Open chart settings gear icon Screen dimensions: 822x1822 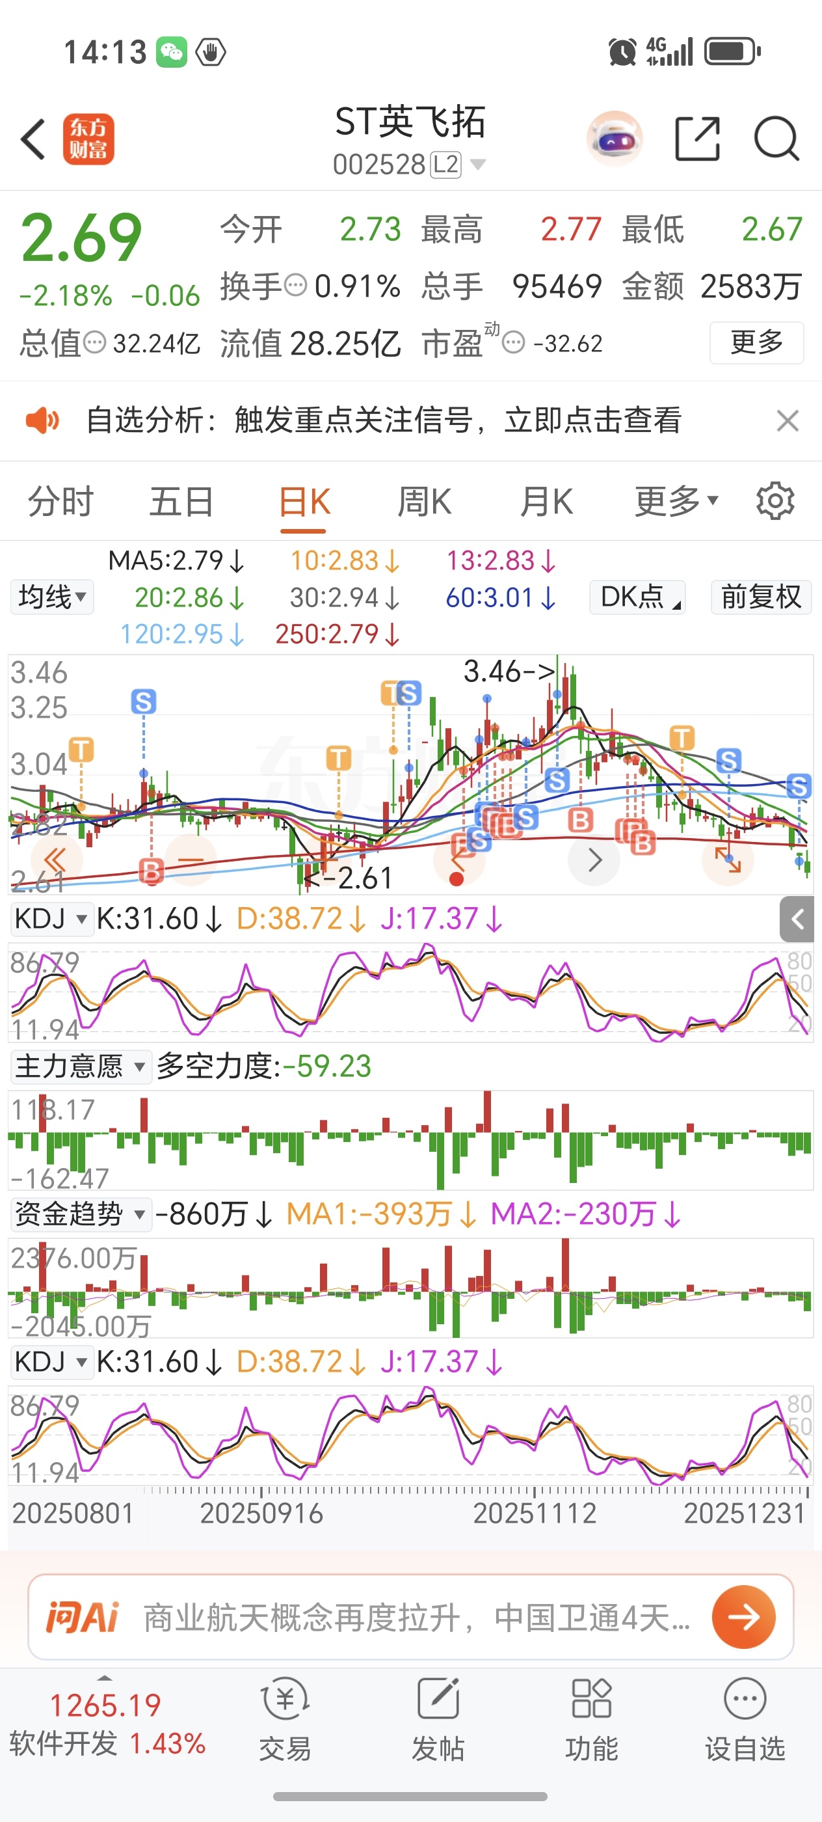tap(775, 502)
